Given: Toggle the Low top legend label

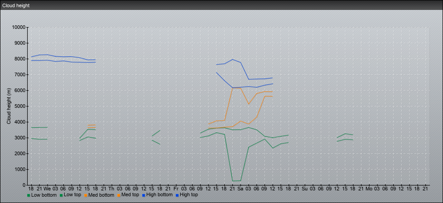Looking at the screenshot, I should click(x=72, y=194).
